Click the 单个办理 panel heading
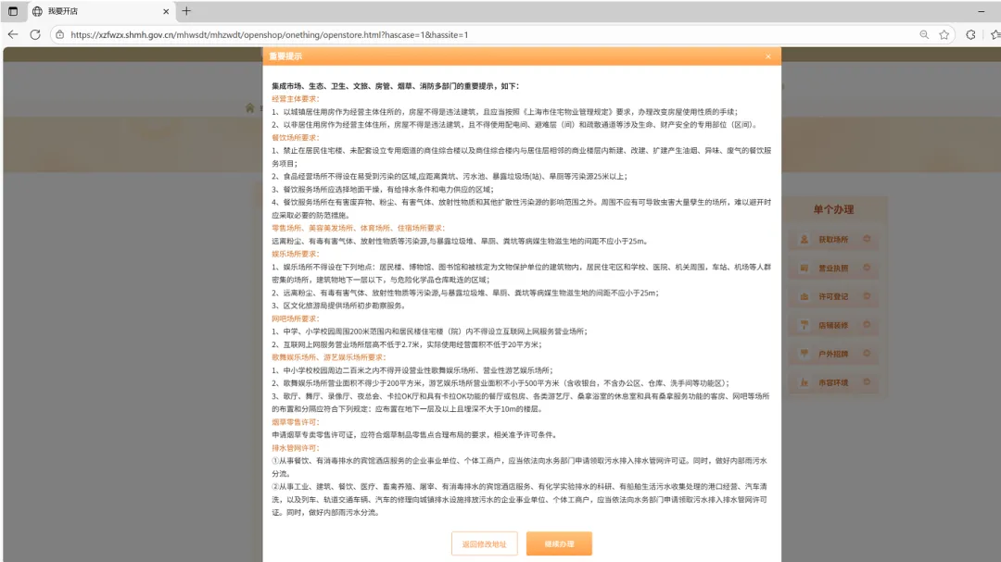This screenshot has width=1001, height=562. click(833, 209)
